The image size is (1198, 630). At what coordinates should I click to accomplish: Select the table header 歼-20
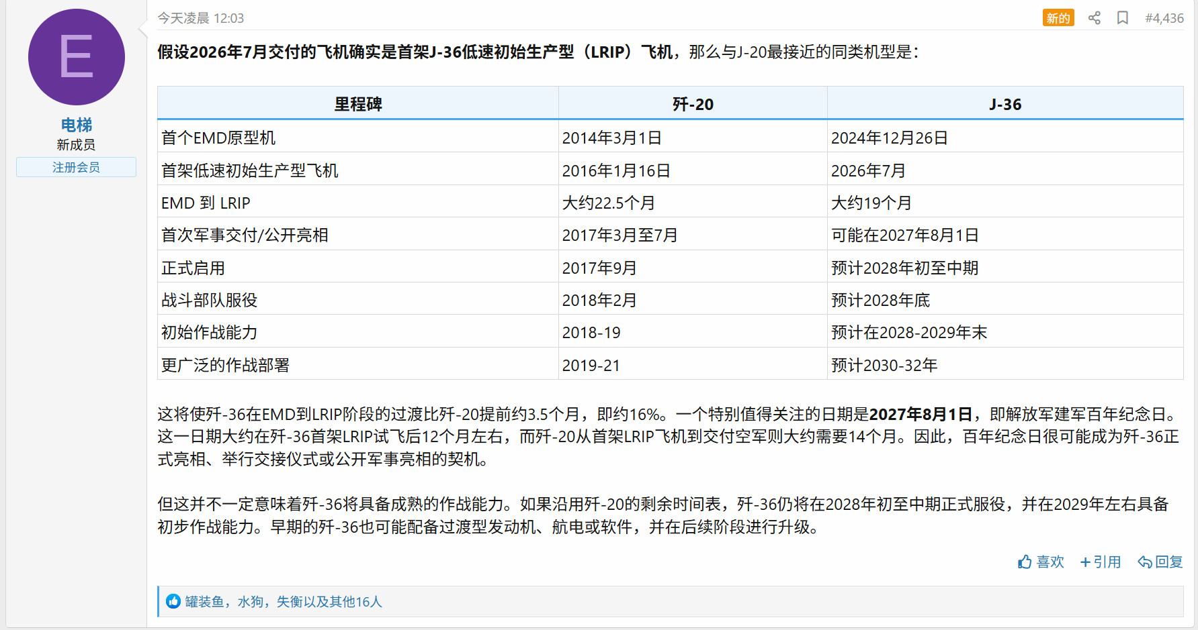click(x=693, y=104)
